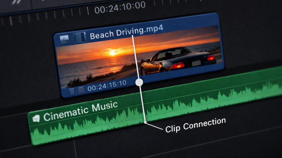Click the 00:24:15:10 clip timecode

(x=107, y=86)
